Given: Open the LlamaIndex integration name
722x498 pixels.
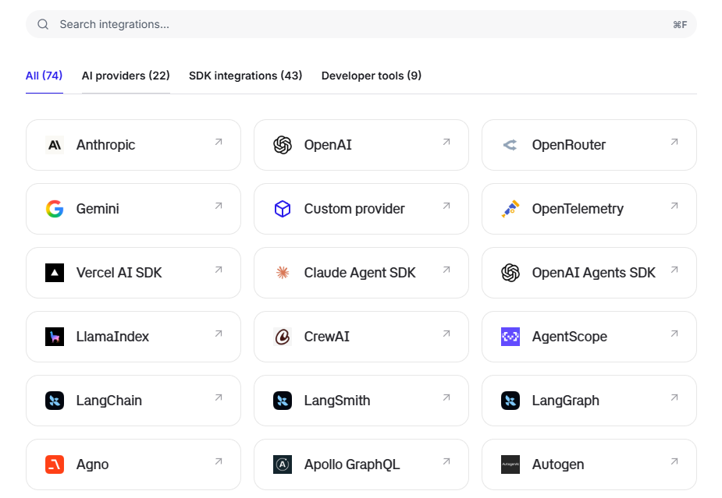Looking at the screenshot, I should pos(113,337).
